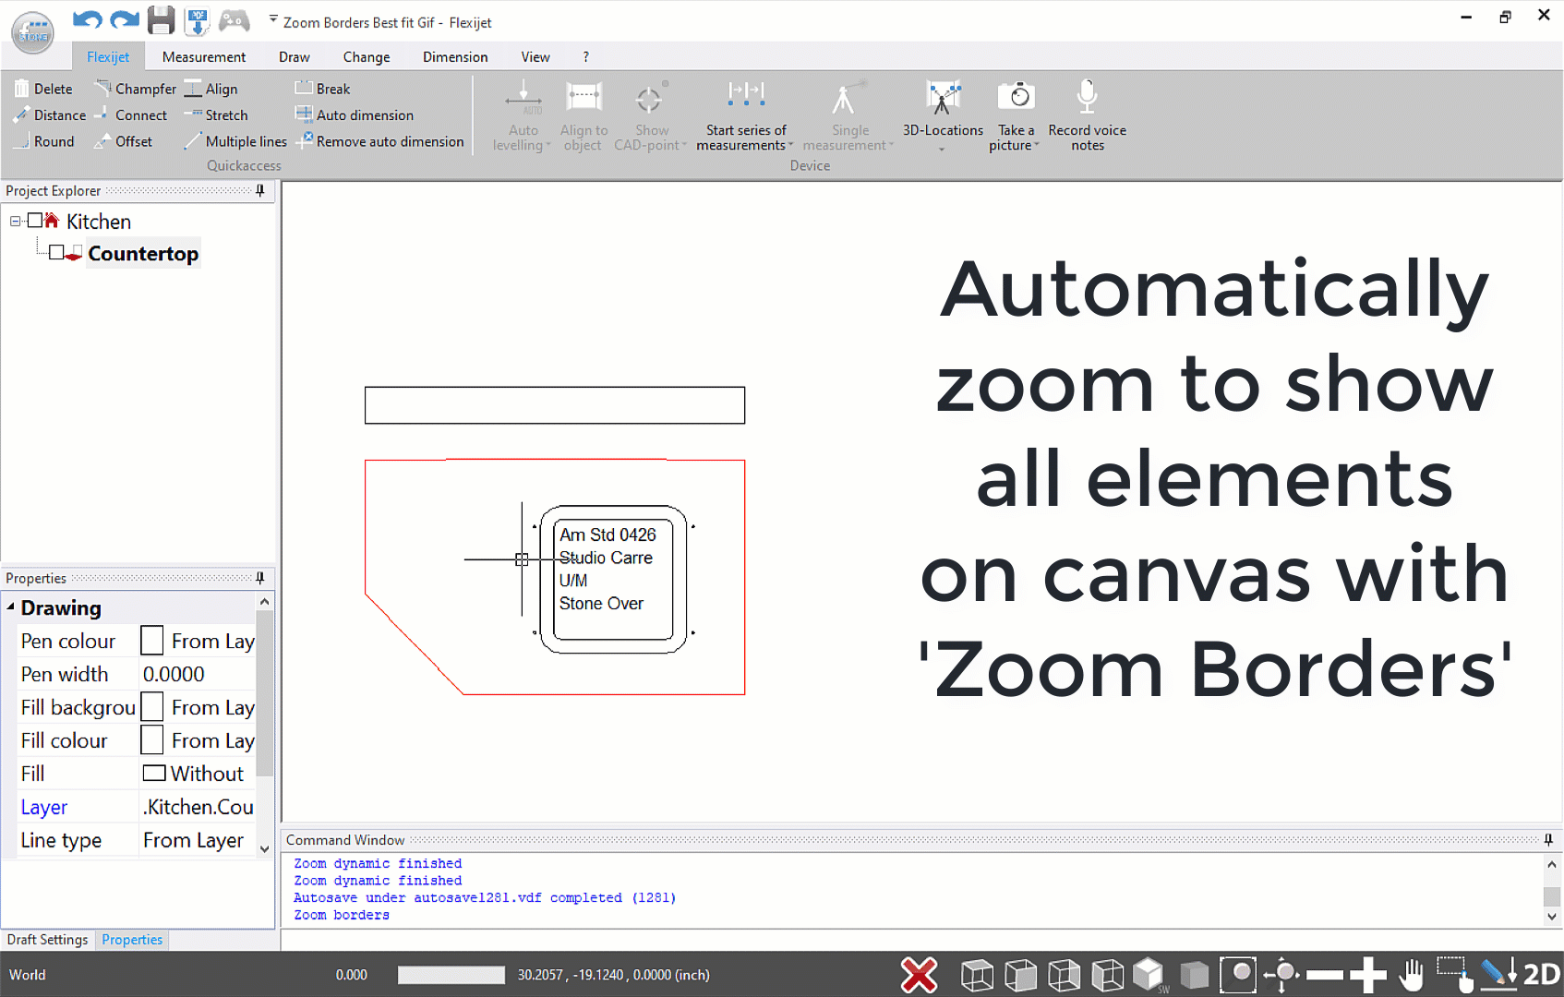Switch to the 2D view mode

(x=1541, y=974)
